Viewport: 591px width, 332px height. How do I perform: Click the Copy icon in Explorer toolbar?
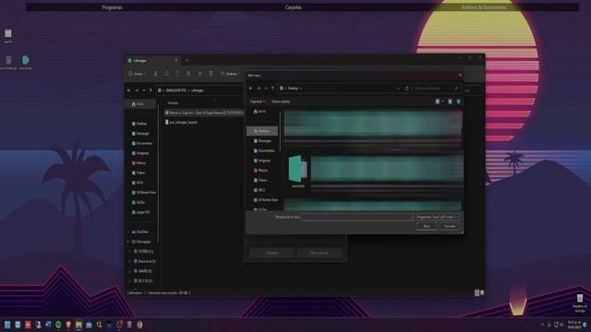pos(166,74)
